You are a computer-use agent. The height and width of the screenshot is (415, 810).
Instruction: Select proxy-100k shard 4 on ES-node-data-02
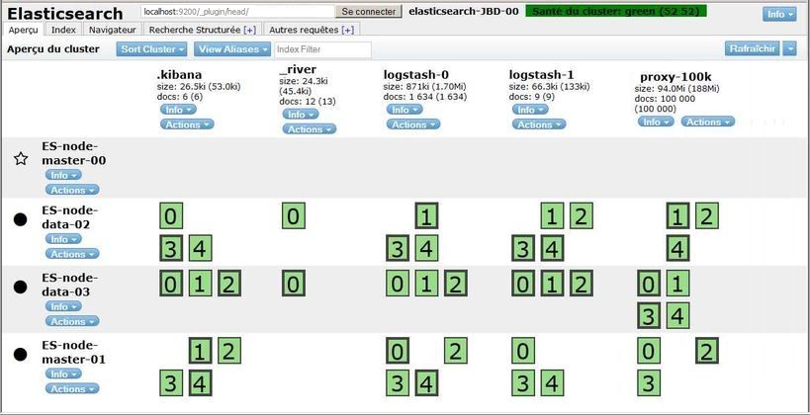pos(677,247)
